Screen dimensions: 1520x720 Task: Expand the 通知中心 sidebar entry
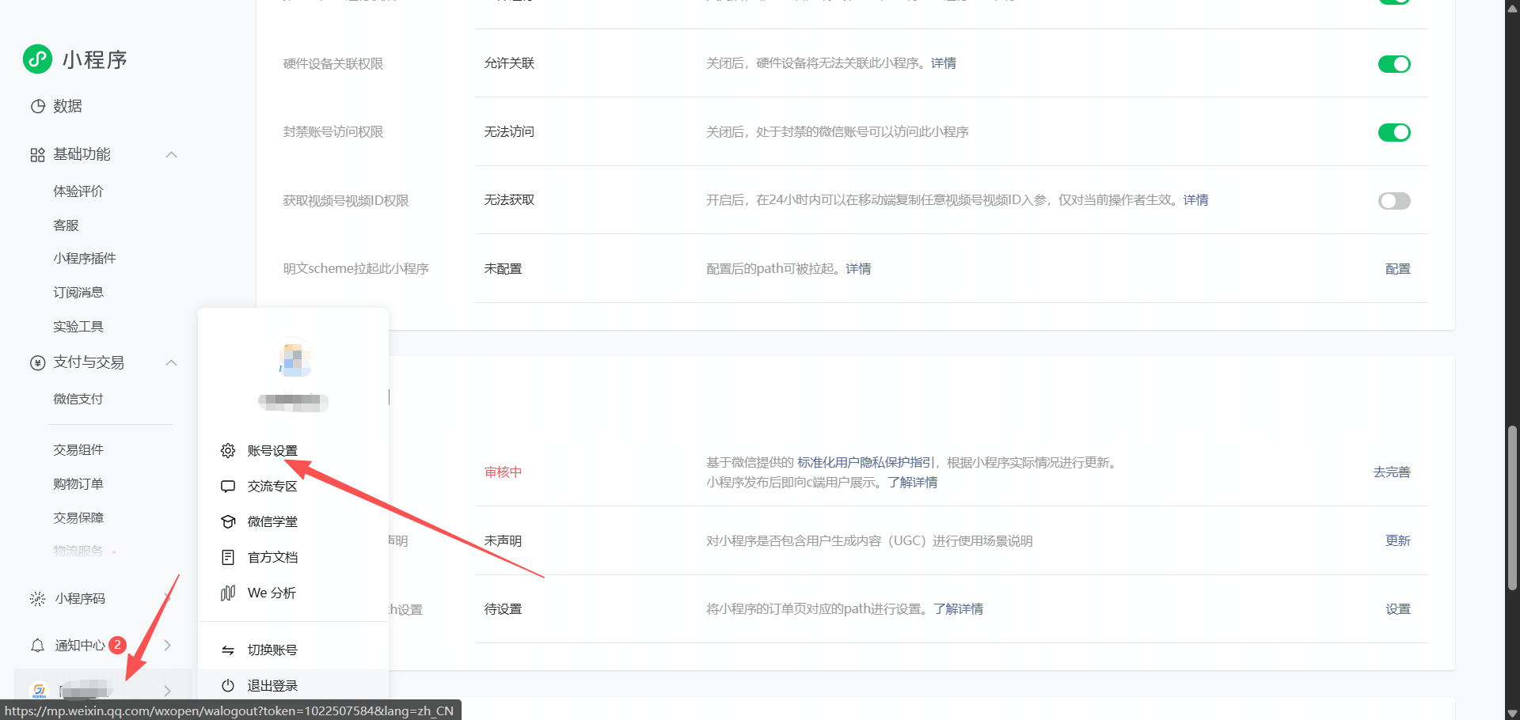(x=167, y=645)
